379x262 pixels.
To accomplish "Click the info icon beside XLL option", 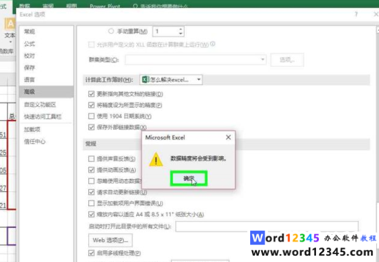I will (x=213, y=44).
